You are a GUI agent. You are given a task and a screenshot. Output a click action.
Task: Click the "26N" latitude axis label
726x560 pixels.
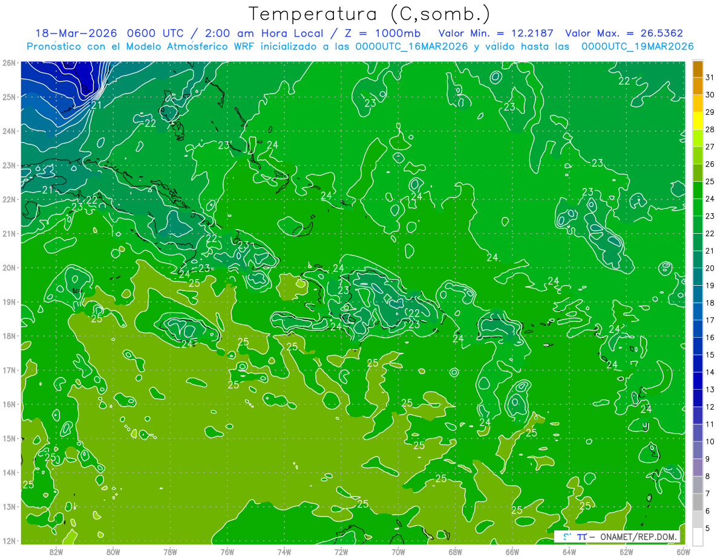coord(9,63)
